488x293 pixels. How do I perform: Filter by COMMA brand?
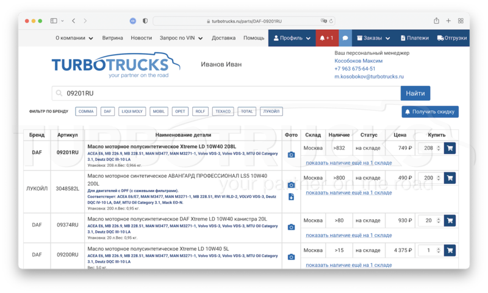[86, 111]
